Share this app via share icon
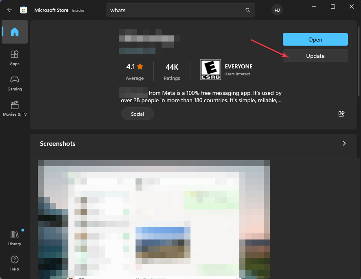The image size is (361, 279). [341, 114]
